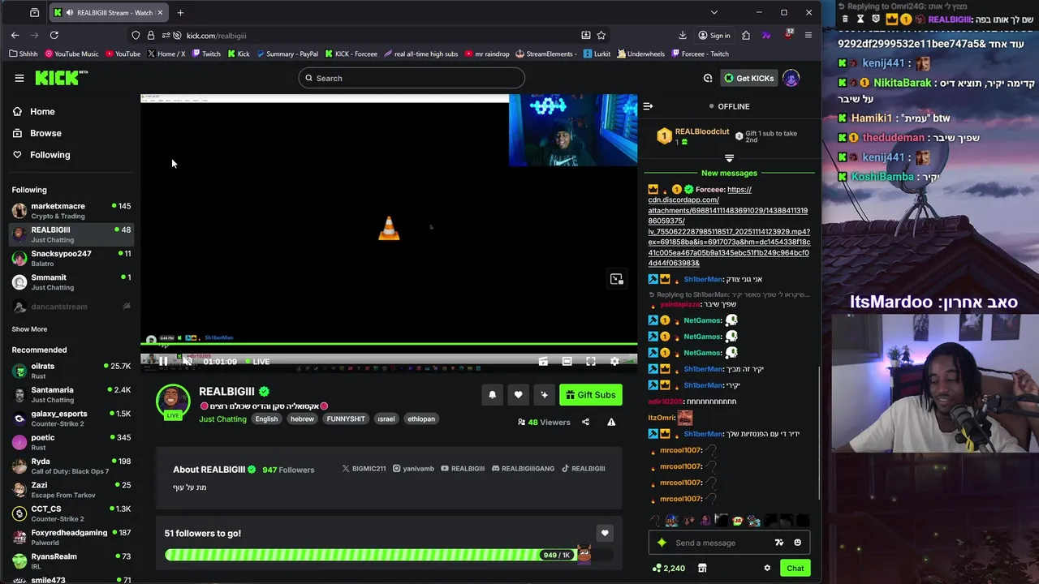The height and width of the screenshot is (584, 1039).
Task: Open REALBIGIII TikTok link
Action: [x=584, y=469]
